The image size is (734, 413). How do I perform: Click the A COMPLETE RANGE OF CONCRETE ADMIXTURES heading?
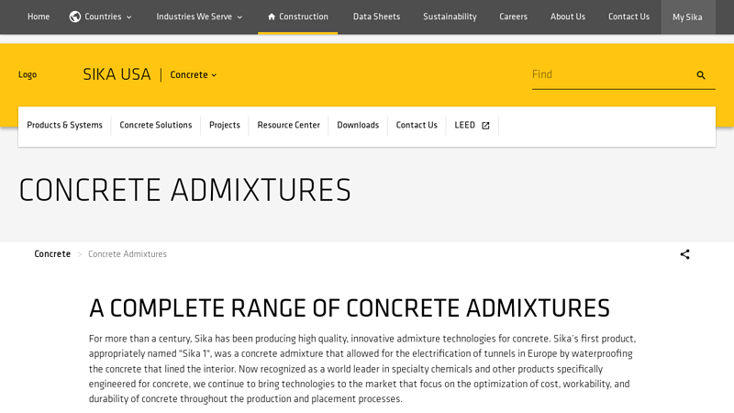[x=350, y=308]
